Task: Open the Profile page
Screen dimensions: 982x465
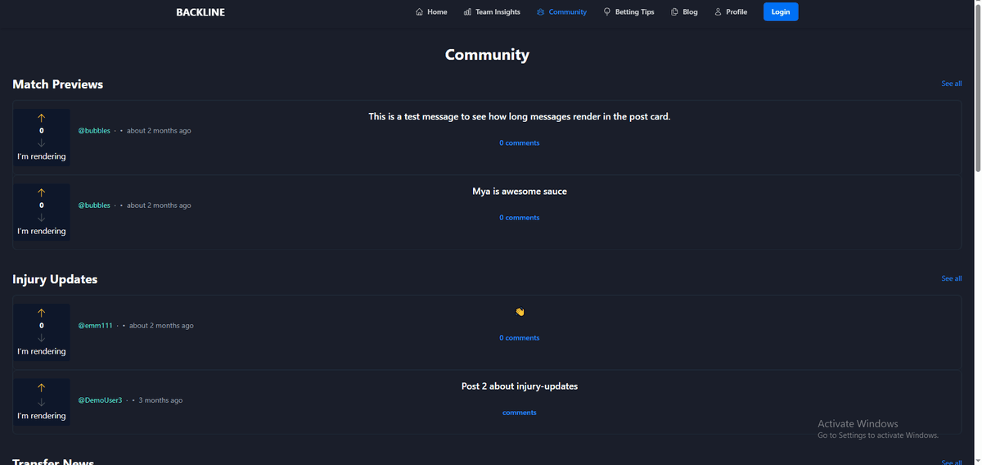Action: (x=731, y=12)
